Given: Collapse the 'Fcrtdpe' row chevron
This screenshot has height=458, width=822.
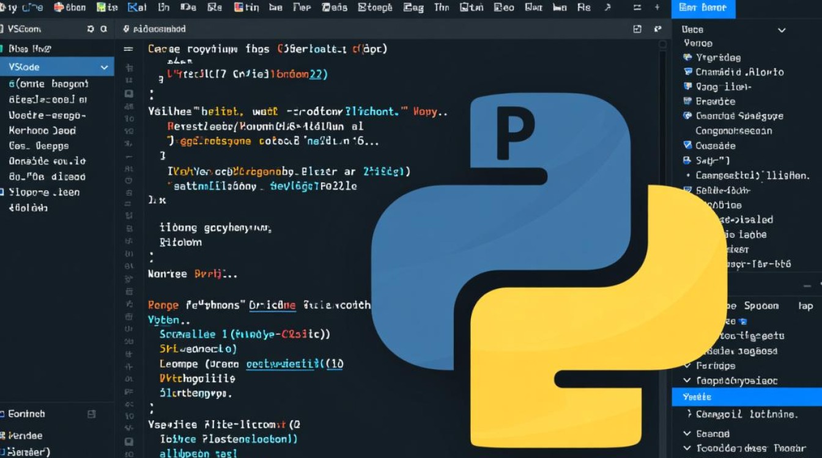Looking at the screenshot, I should tap(687, 366).
